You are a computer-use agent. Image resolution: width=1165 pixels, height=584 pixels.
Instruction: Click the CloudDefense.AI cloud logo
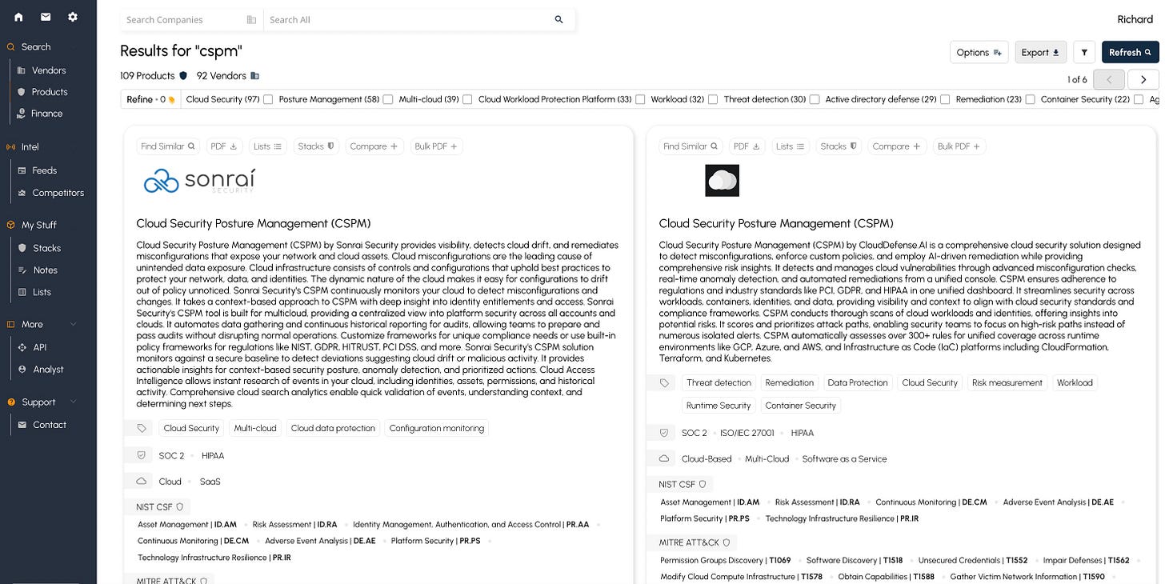pyautogui.click(x=722, y=181)
